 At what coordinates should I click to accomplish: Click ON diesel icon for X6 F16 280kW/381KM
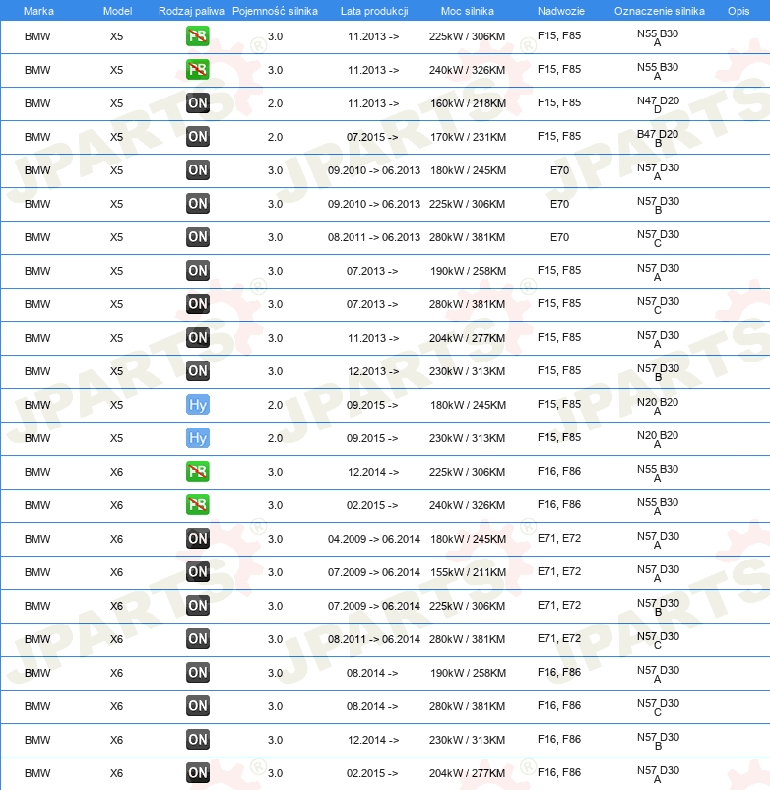197,706
